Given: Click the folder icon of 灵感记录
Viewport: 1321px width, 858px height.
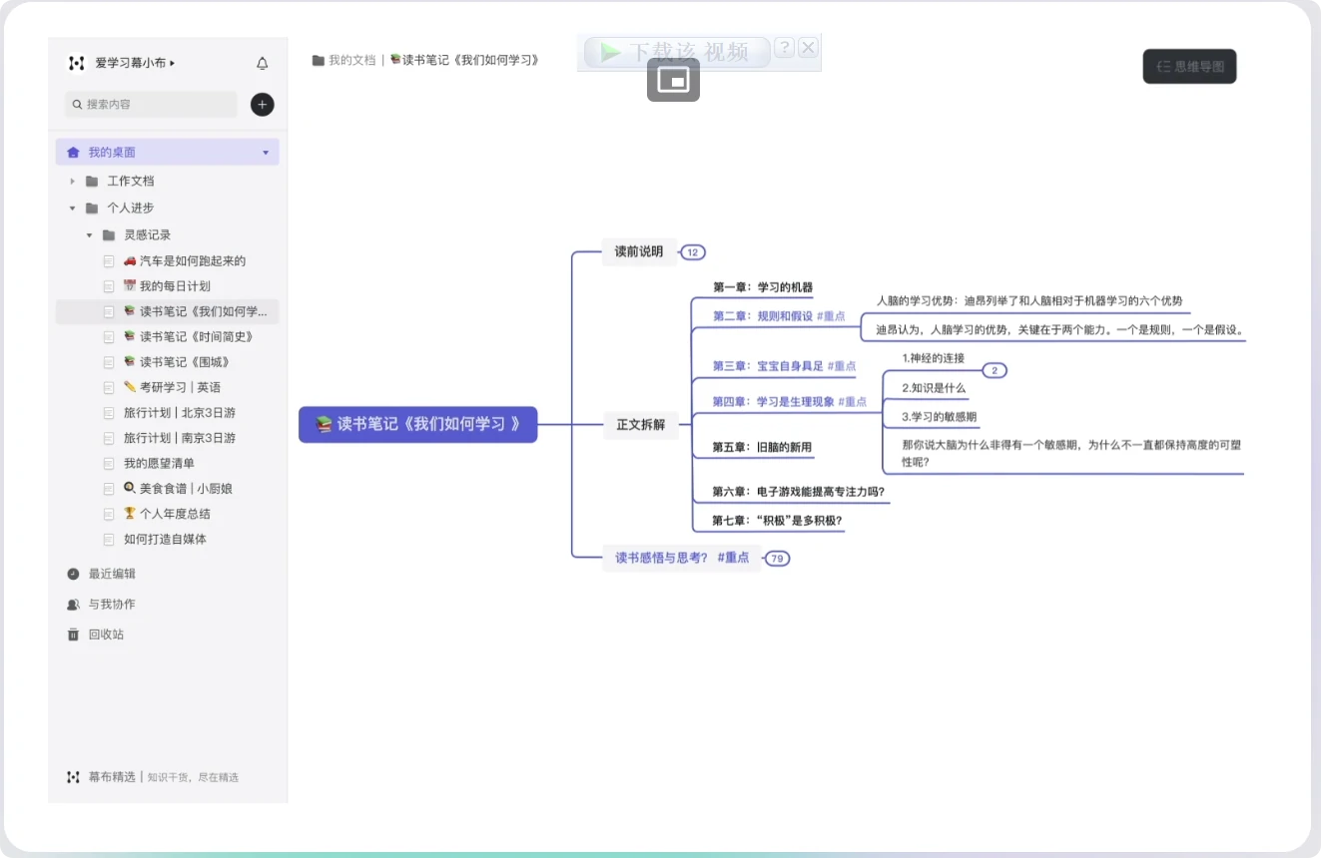Looking at the screenshot, I should [x=109, y=235].
